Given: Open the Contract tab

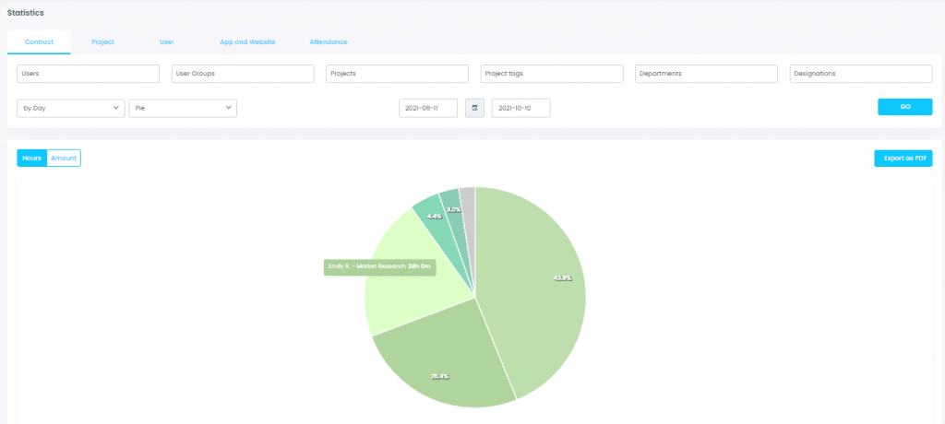Looking at the screenshot, I should point(39,42).
